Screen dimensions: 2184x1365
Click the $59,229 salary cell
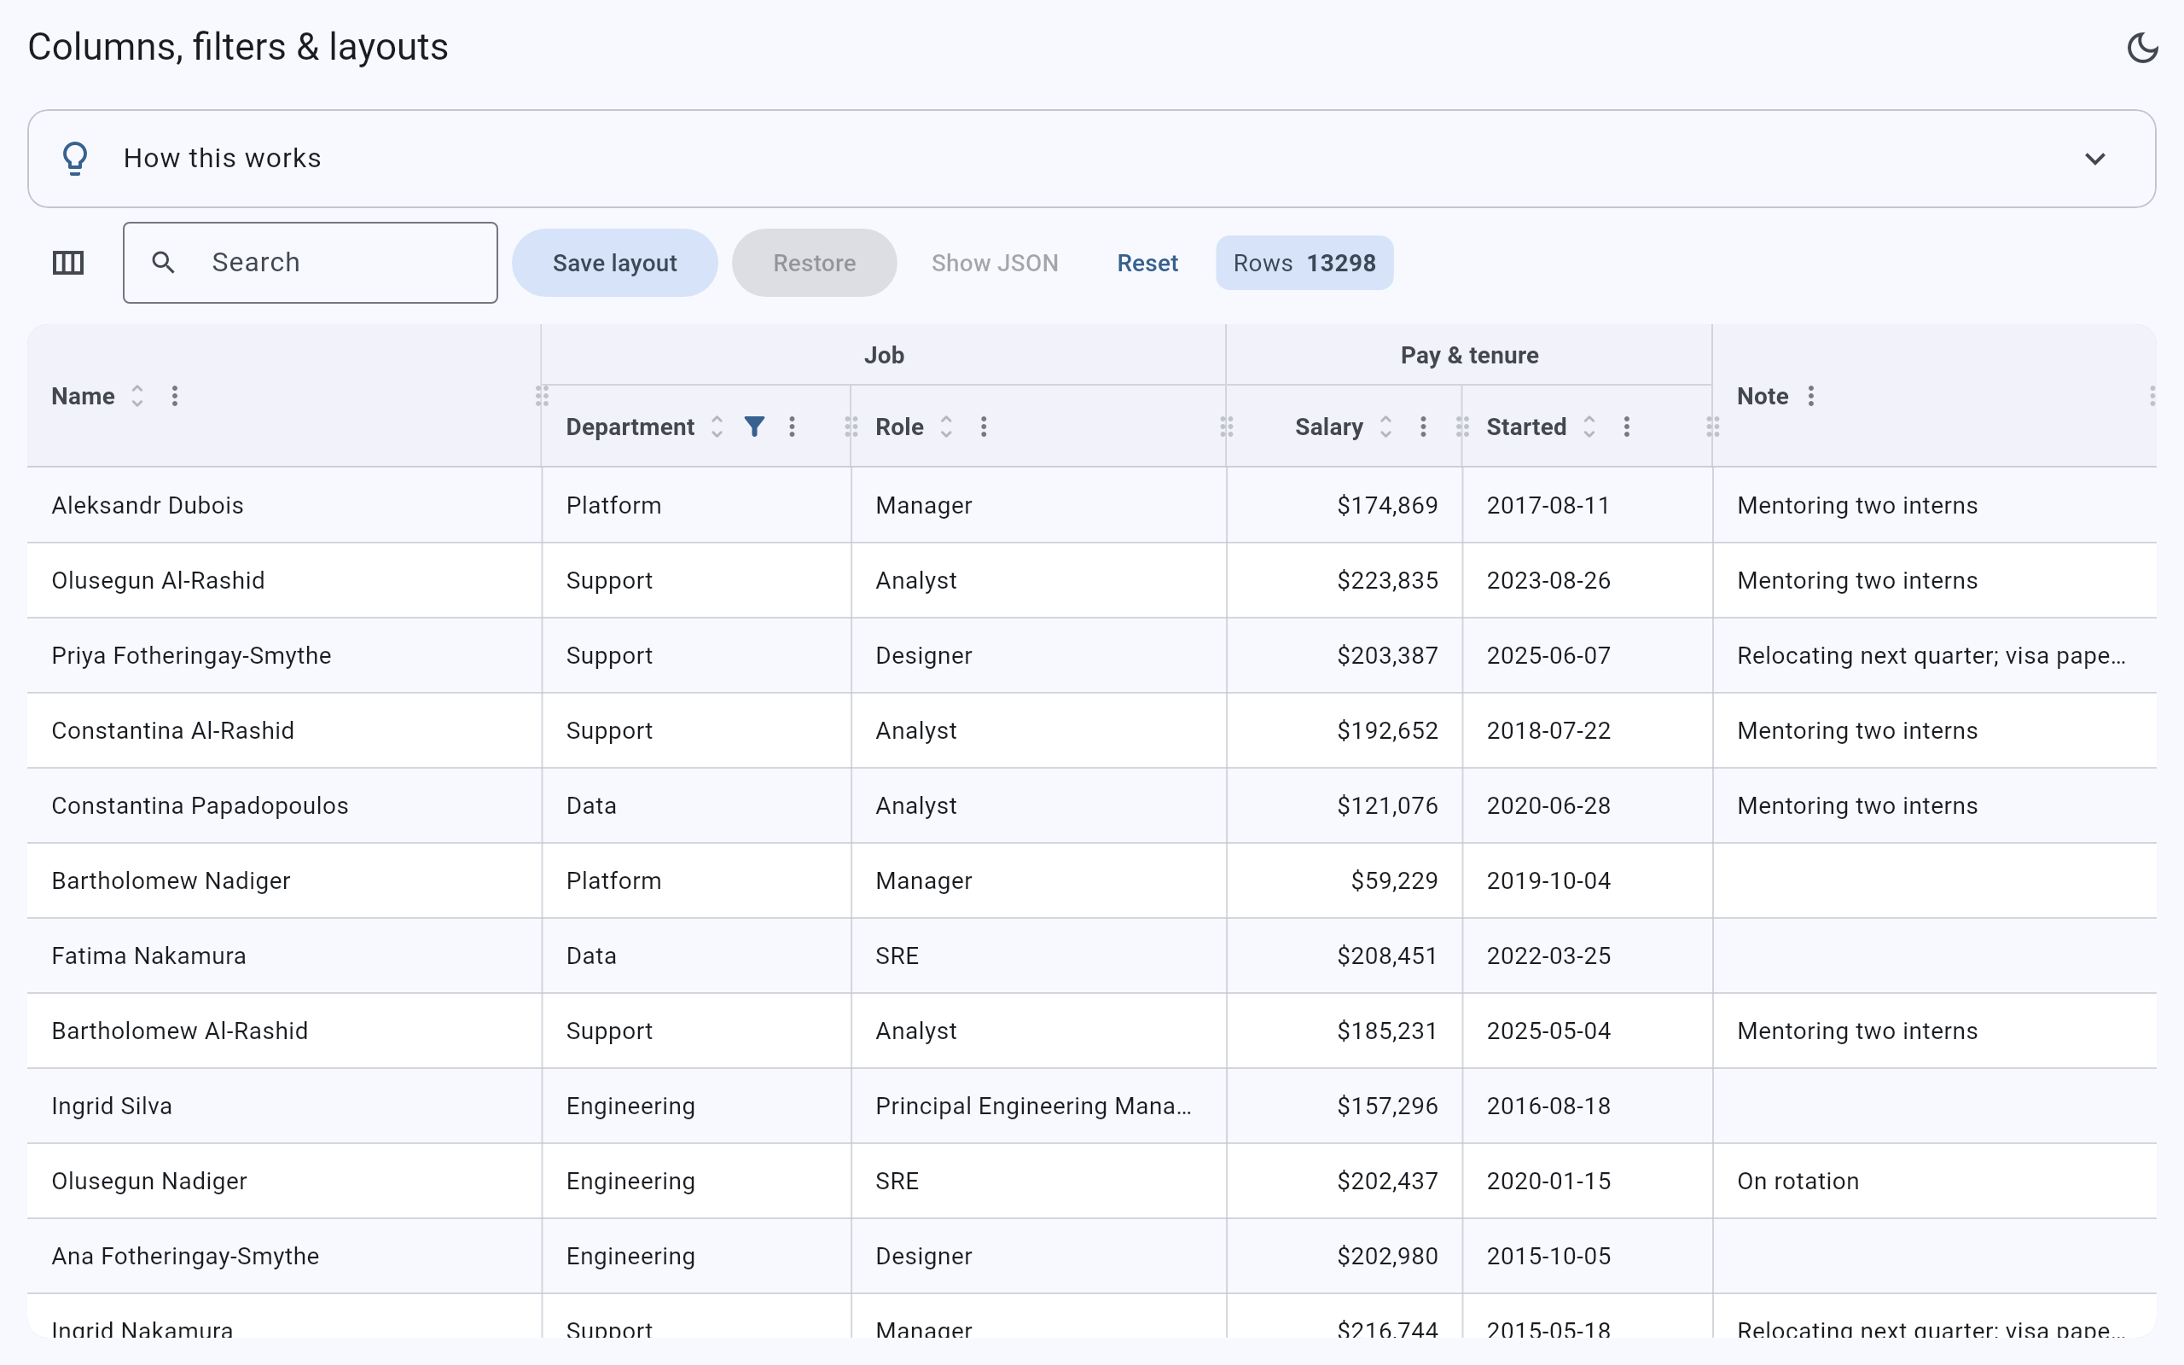[1345, 880]
